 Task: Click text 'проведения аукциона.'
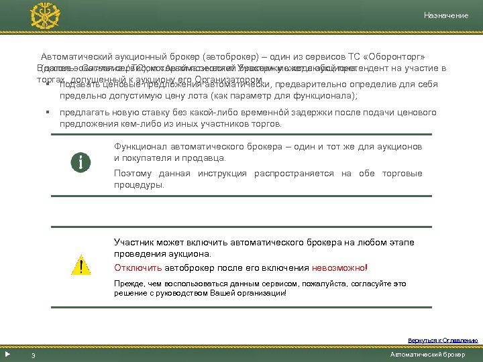pos(162,254)
